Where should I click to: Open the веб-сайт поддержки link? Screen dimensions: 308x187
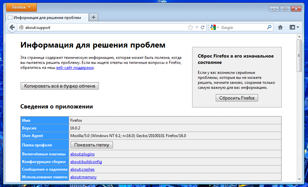pyautogui.click(x=75, y=68)
